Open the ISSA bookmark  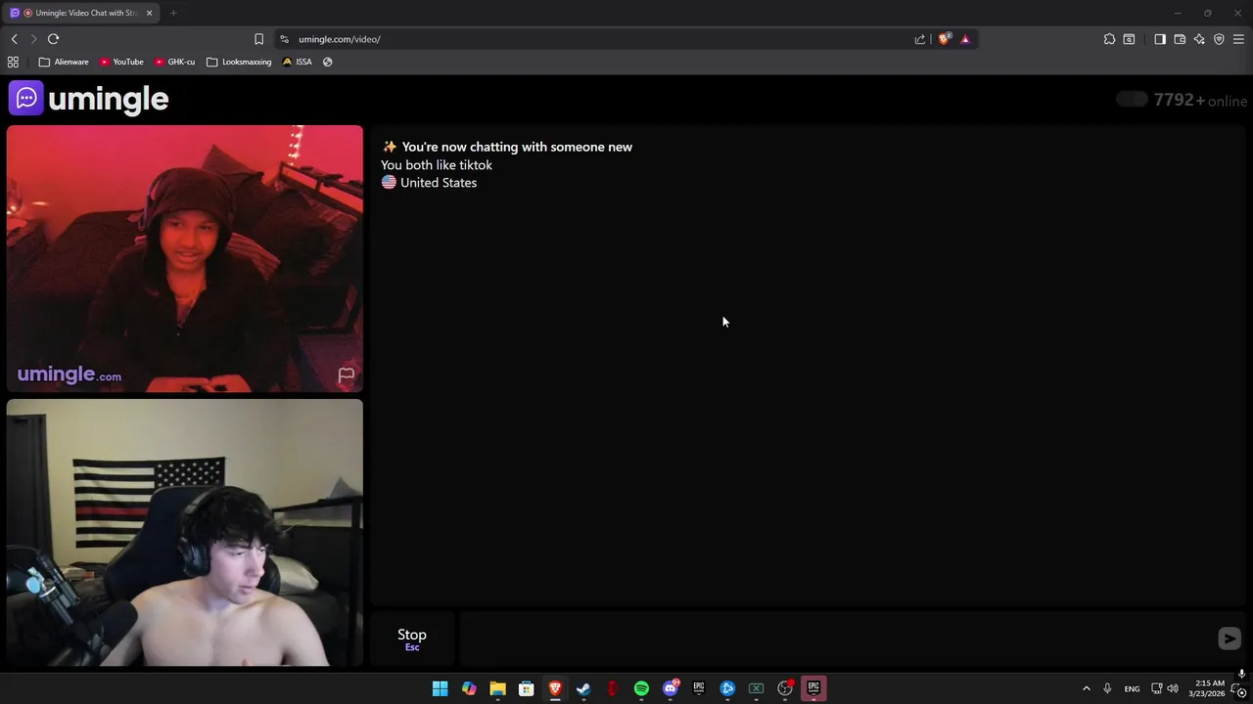[x=297, y=62]
